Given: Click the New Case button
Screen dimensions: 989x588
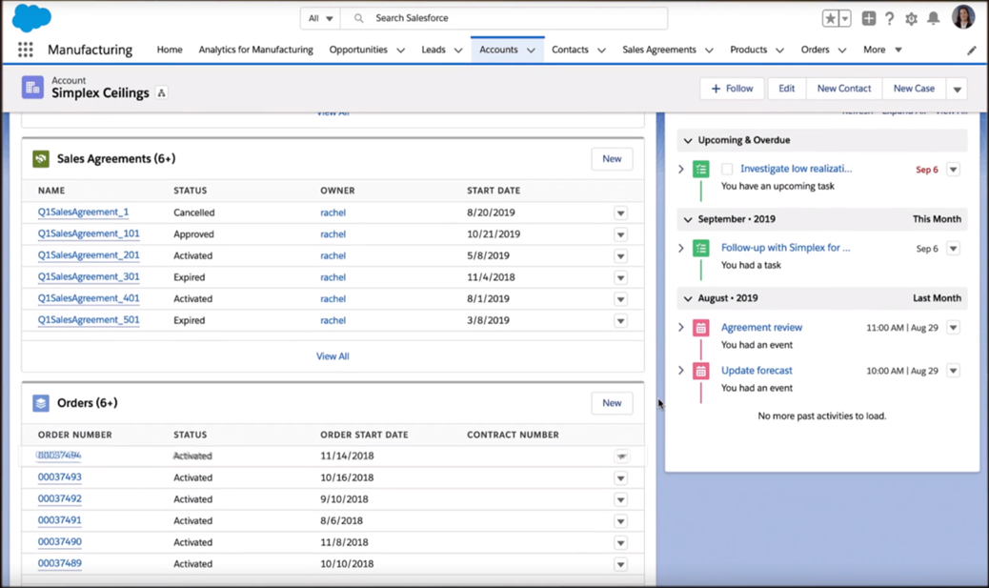Looking at the screenshot, I should coord(914,89).
